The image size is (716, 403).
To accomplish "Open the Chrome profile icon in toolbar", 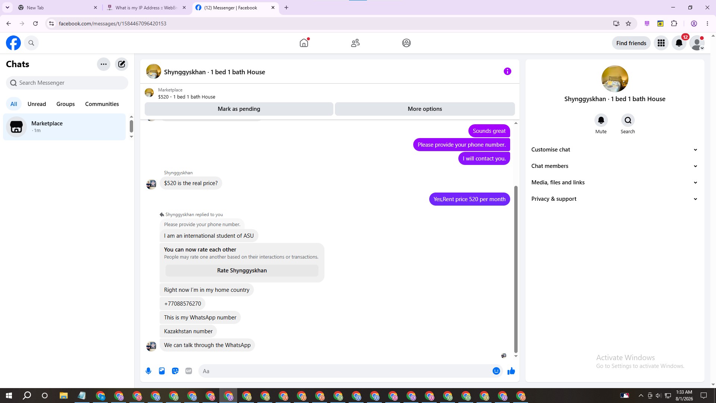I will [x=694, y=24].
